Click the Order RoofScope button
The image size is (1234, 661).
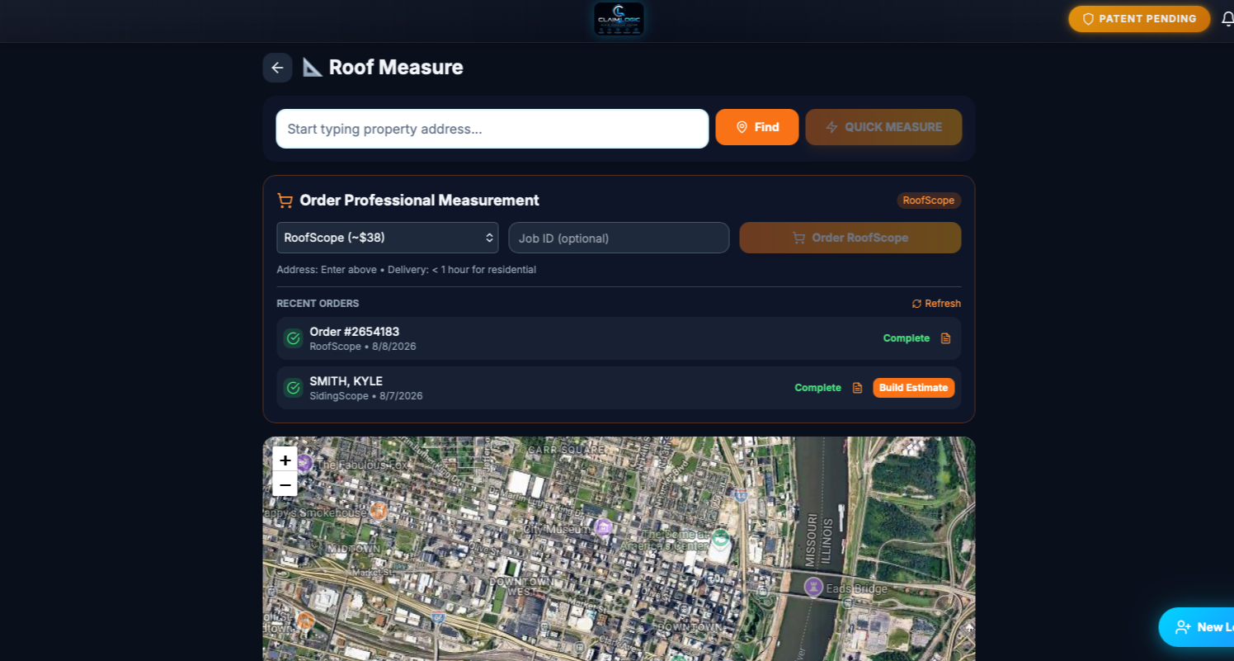point(850,238)
